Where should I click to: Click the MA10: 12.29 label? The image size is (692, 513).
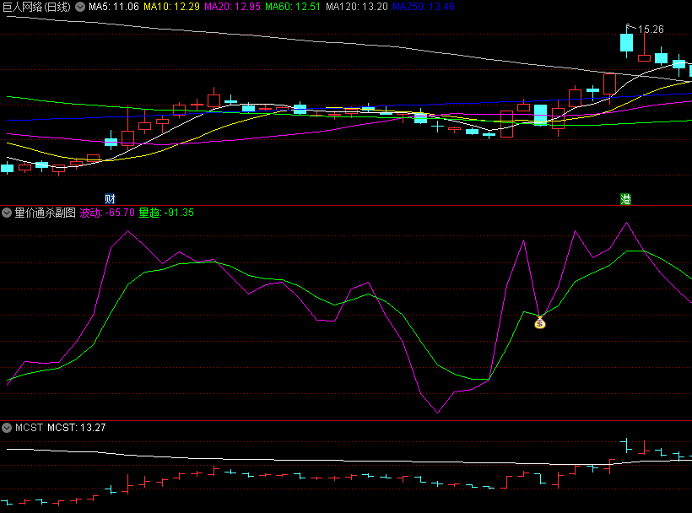click(171, 7)
